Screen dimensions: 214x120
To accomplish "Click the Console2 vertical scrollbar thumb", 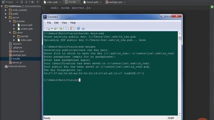I will tap(180, 38).
